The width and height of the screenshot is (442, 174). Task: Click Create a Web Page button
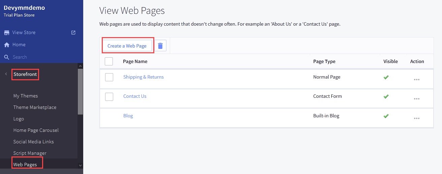[127, 46]
